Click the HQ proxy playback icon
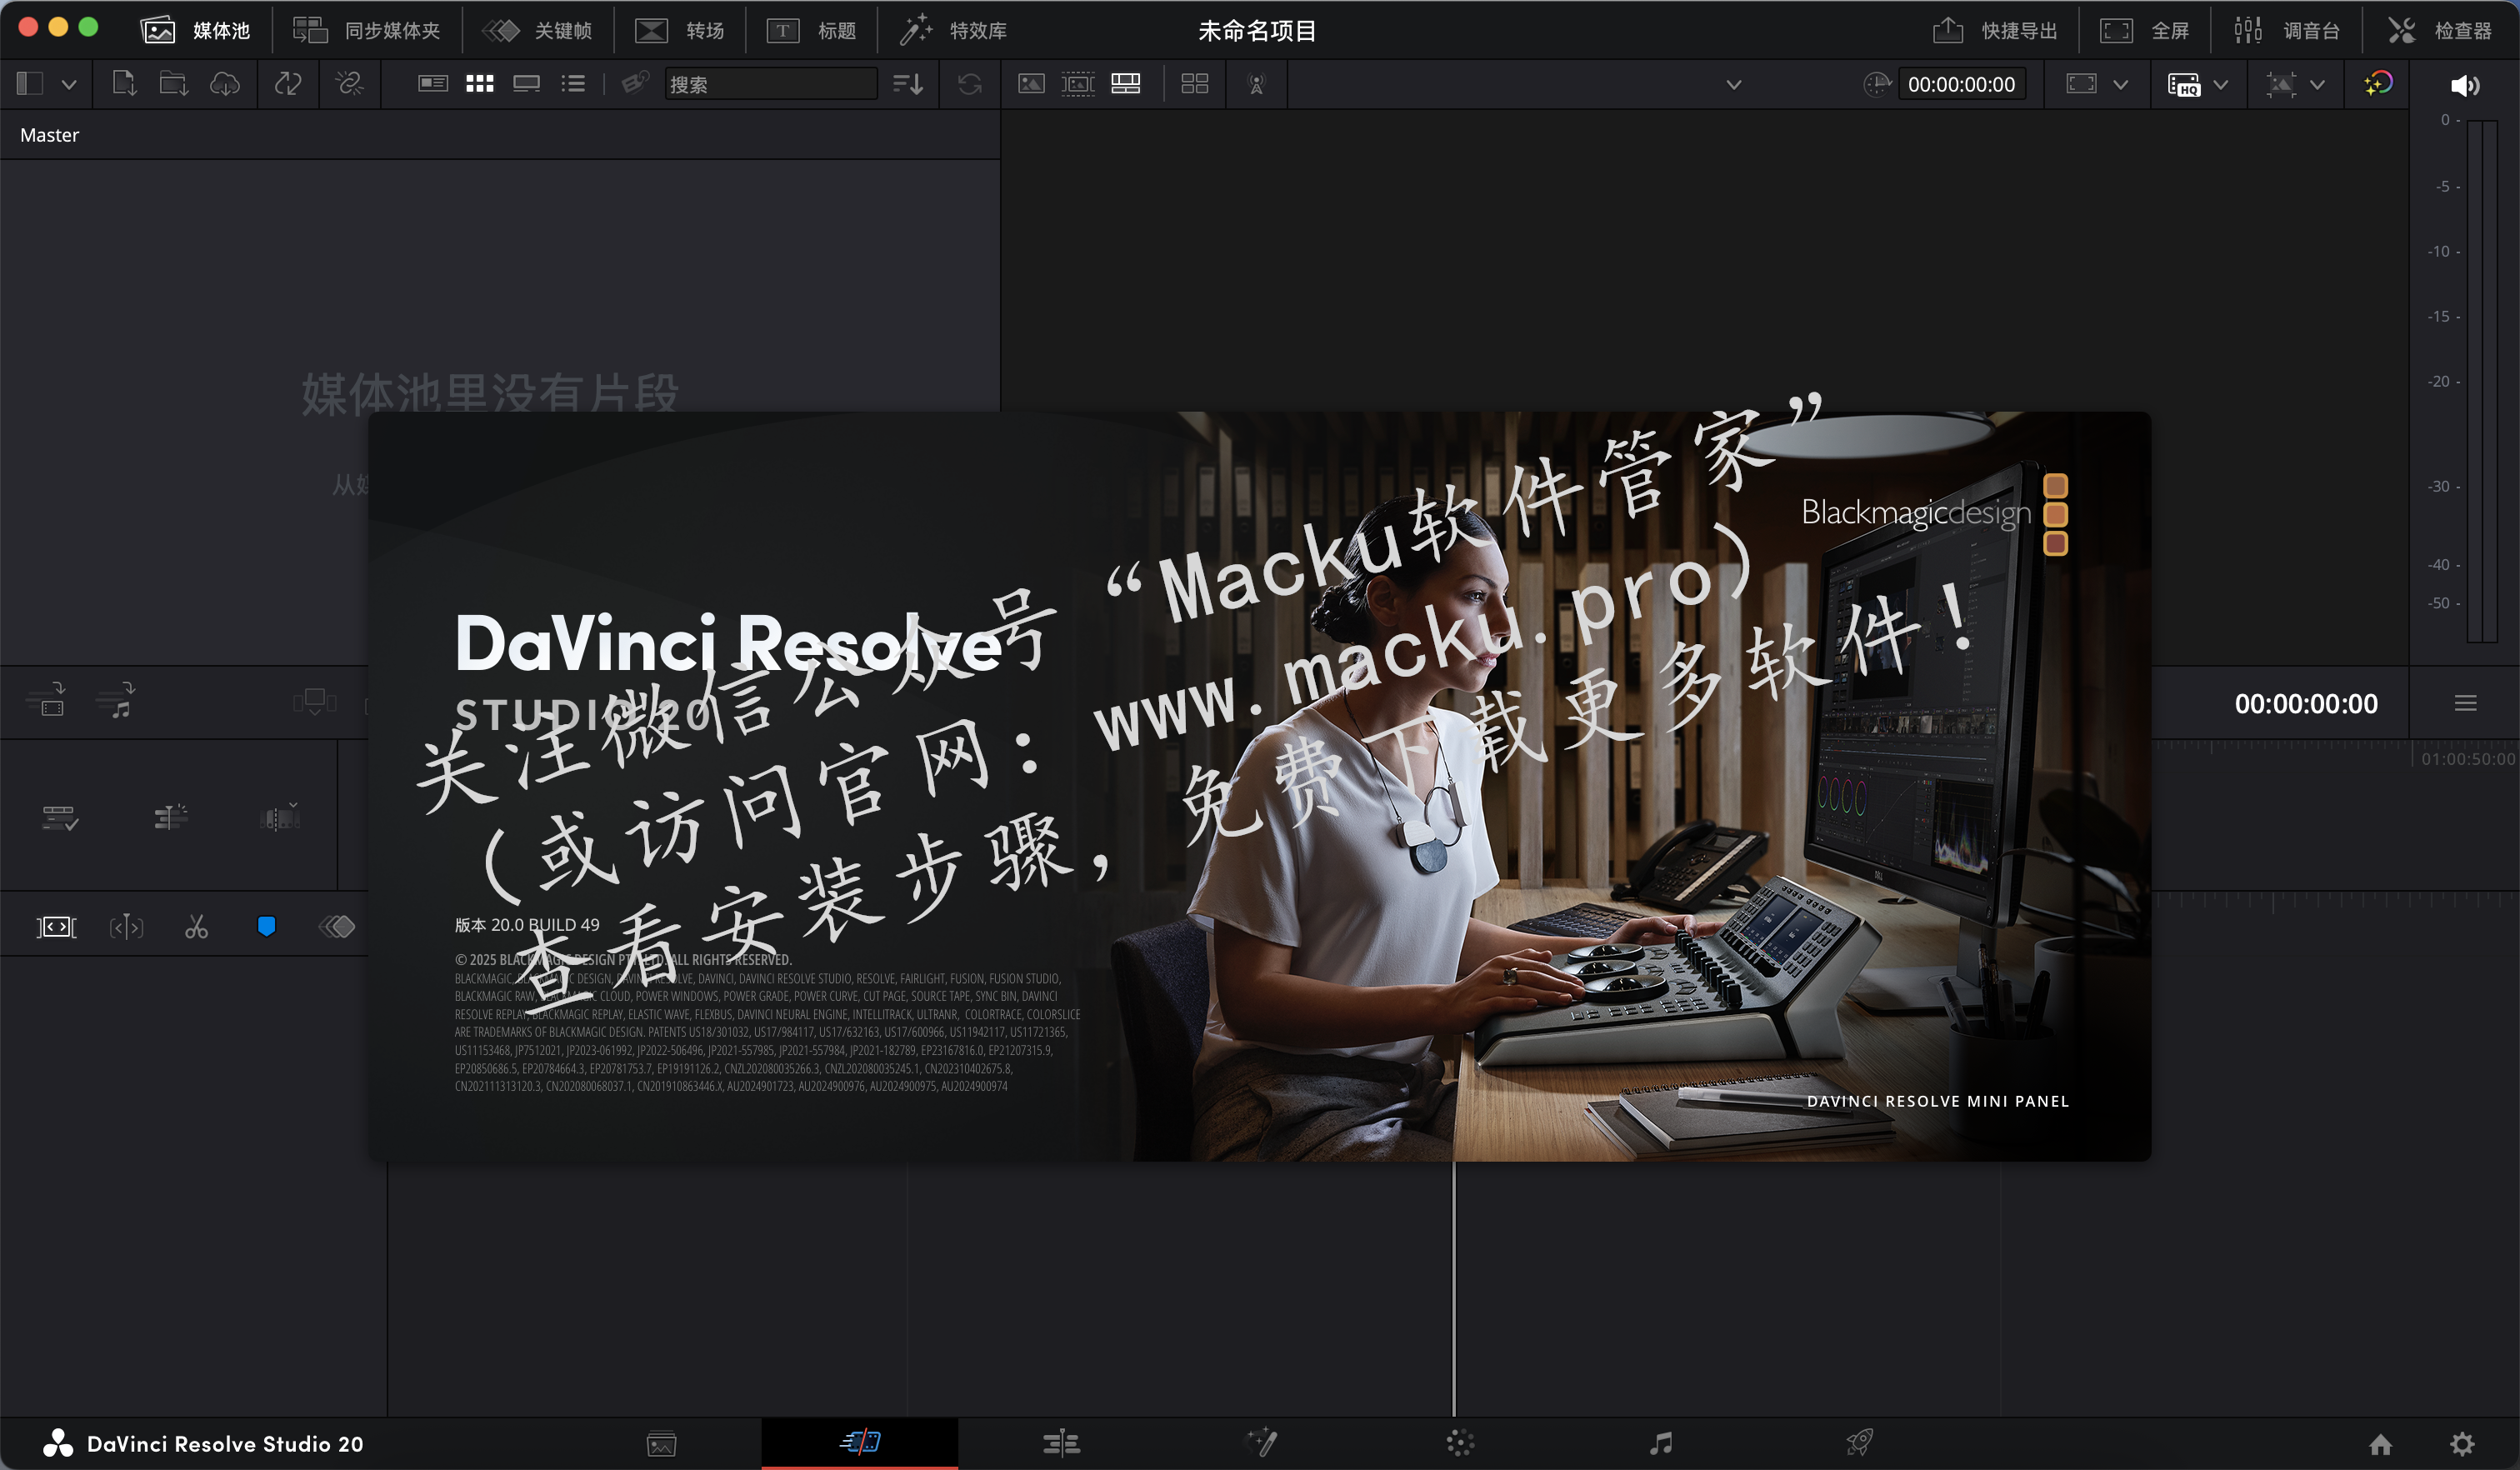The height and width of the screenshot is (1470, 2520). 2184,84
